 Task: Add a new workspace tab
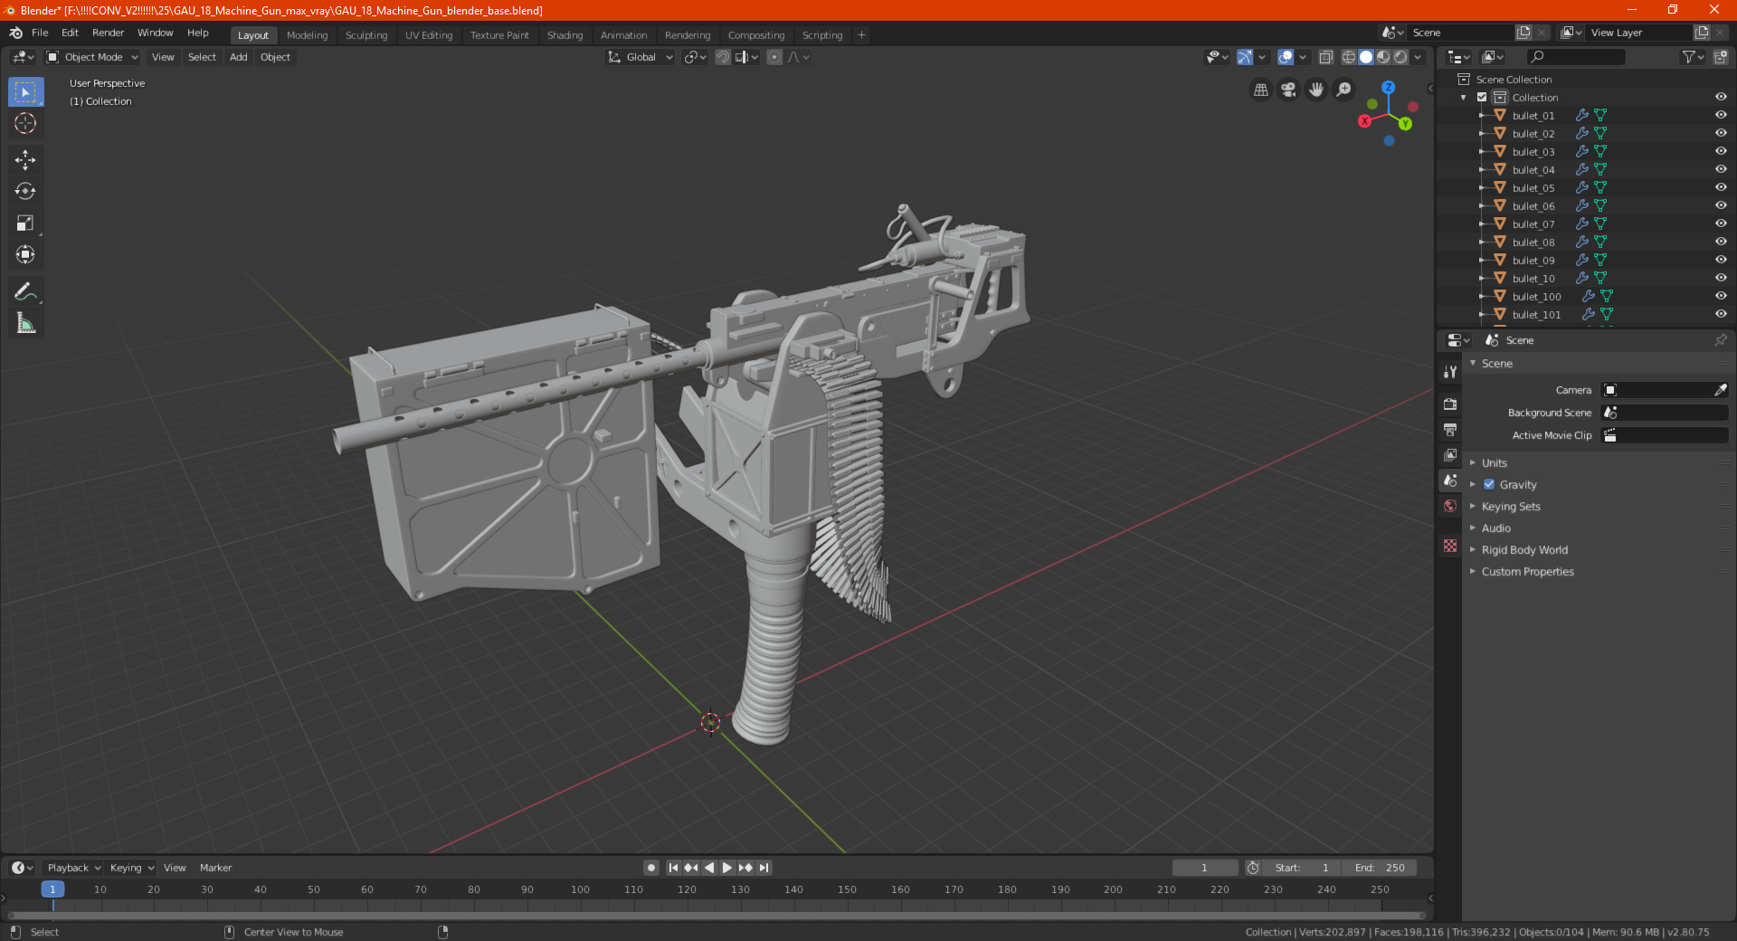click(861, 35)
